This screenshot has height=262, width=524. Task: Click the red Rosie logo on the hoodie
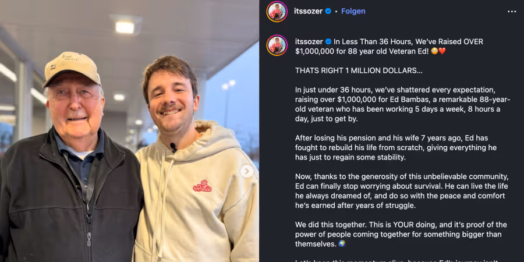pyautogui.click(x=202, y=186)
